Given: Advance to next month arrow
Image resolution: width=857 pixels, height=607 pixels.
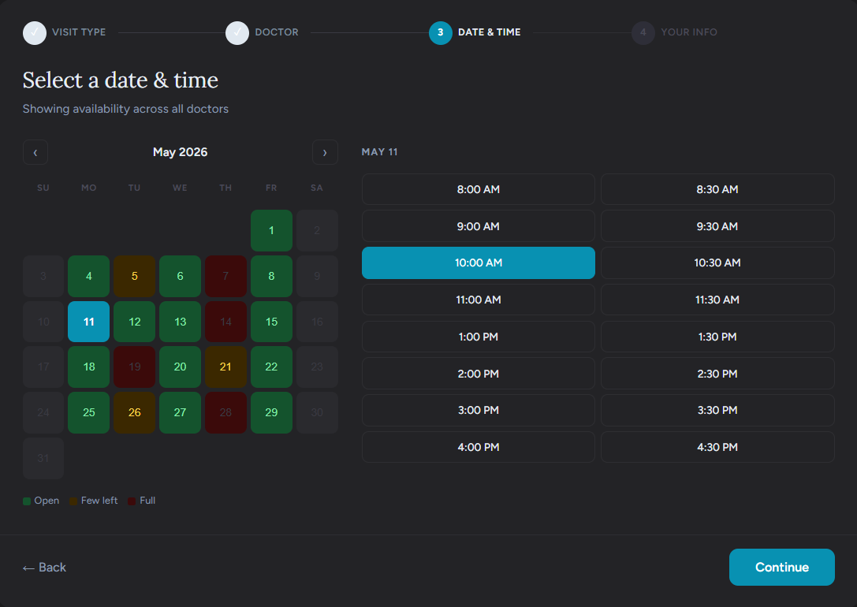Looking at the screenshot, I should point(325,152).
